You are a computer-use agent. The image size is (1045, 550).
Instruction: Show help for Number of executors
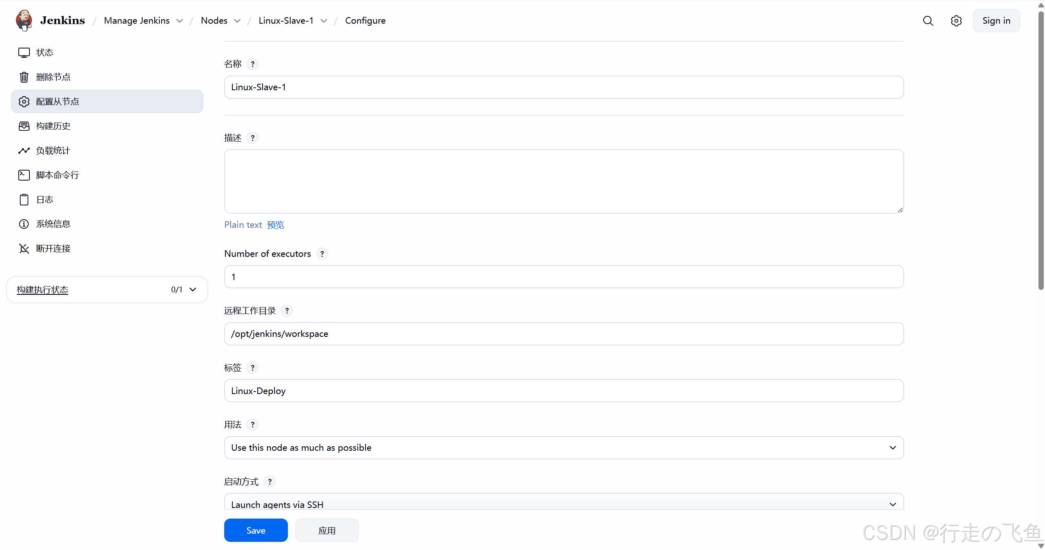(x=322, y=254)
